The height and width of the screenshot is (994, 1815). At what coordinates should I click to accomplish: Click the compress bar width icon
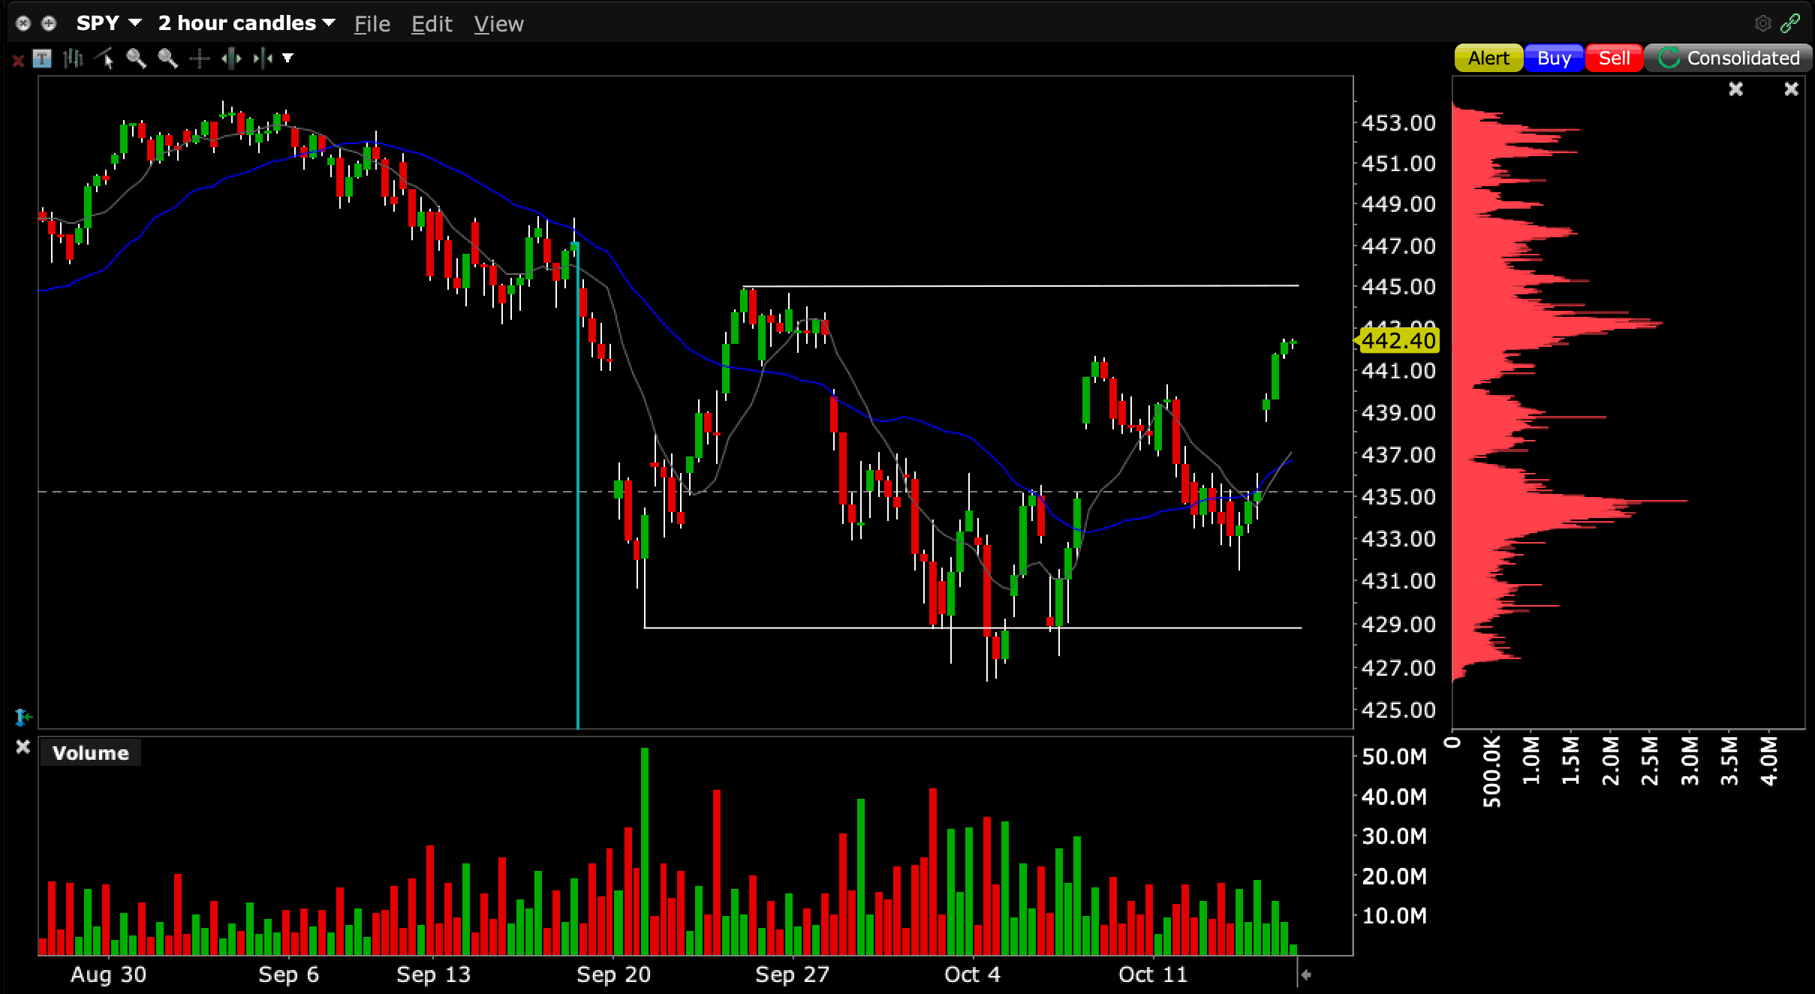(262, 59)
